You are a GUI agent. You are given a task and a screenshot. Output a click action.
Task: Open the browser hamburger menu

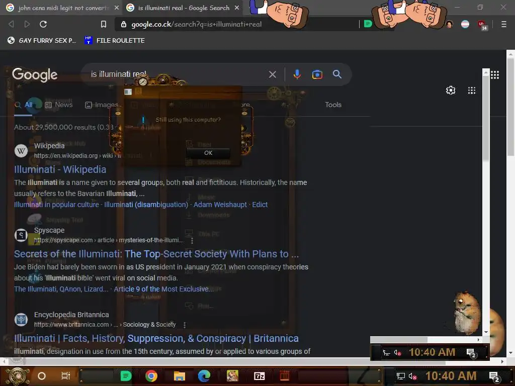tap(504, 24)
